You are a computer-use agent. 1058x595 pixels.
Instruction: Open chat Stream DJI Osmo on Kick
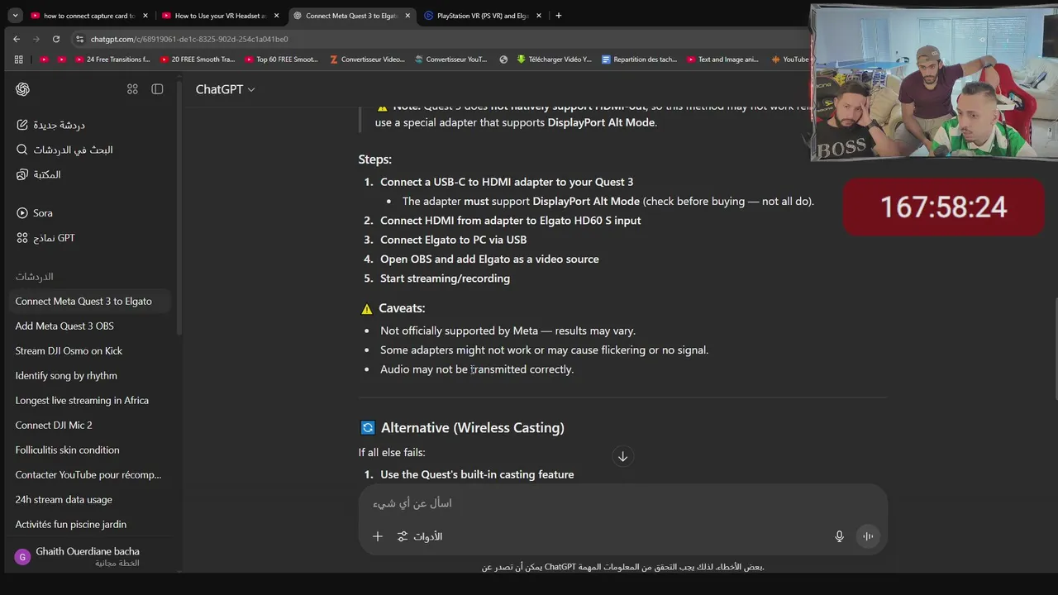tap(89, 350)
